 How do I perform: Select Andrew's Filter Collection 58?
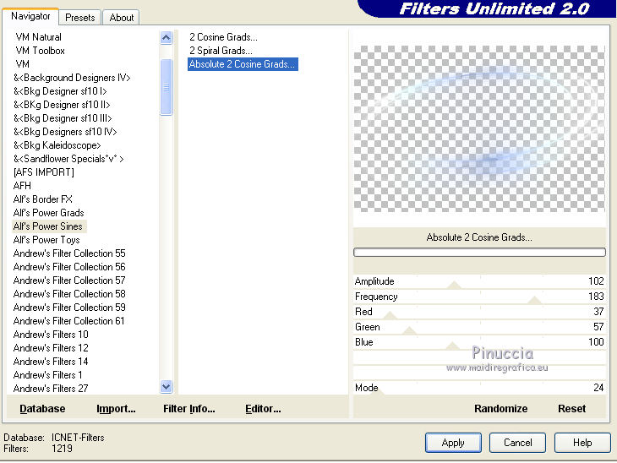tap(69, 294)
